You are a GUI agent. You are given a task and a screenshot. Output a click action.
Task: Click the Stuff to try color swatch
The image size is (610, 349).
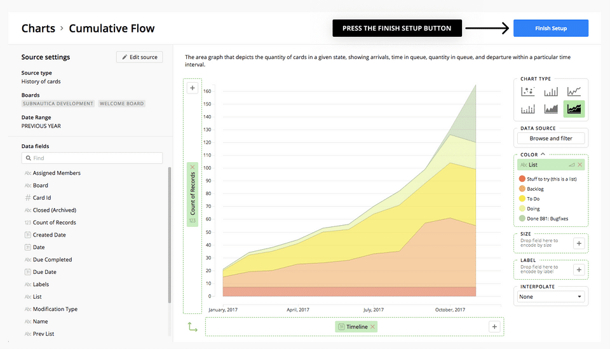click(522, 179)
